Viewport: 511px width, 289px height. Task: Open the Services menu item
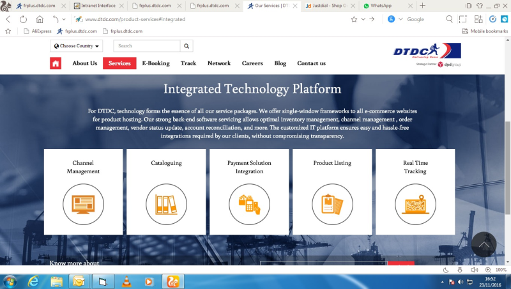[x=119, y=63]
